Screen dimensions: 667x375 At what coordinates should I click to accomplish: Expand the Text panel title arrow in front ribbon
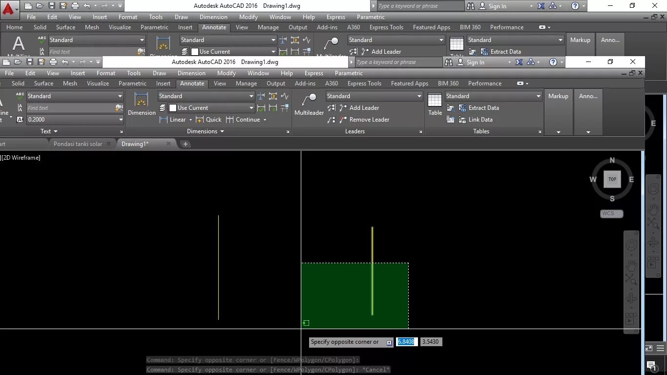pyautogui.click(x=55, y=131)
